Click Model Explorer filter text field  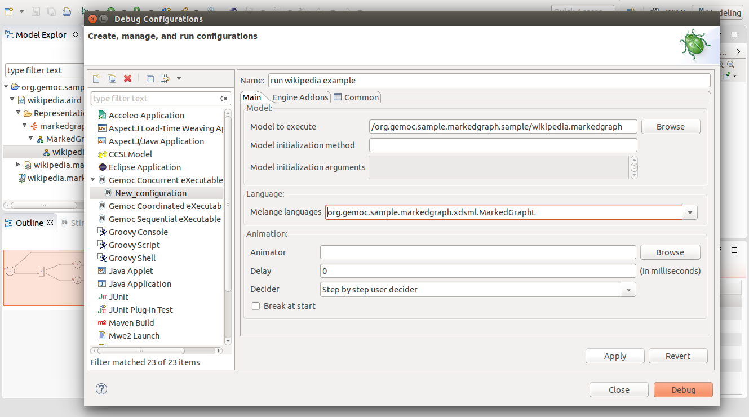click(45, 70)
